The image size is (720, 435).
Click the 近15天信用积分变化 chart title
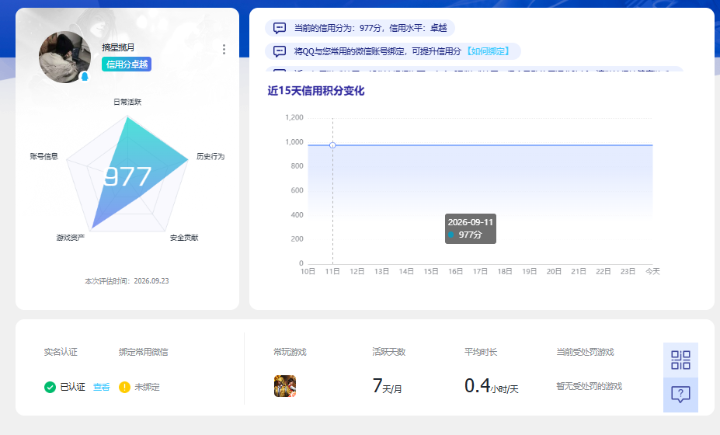click(x=316, y=91)
